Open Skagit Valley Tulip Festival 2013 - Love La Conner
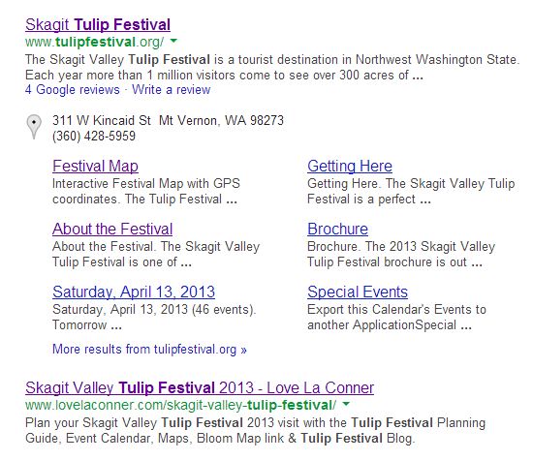533x461 pixels. coord(200,388)
